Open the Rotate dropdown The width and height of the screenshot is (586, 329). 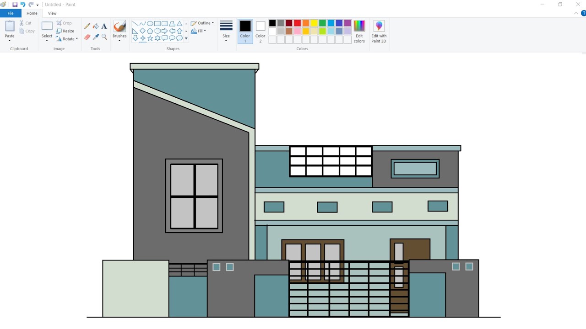click(67, 39)
